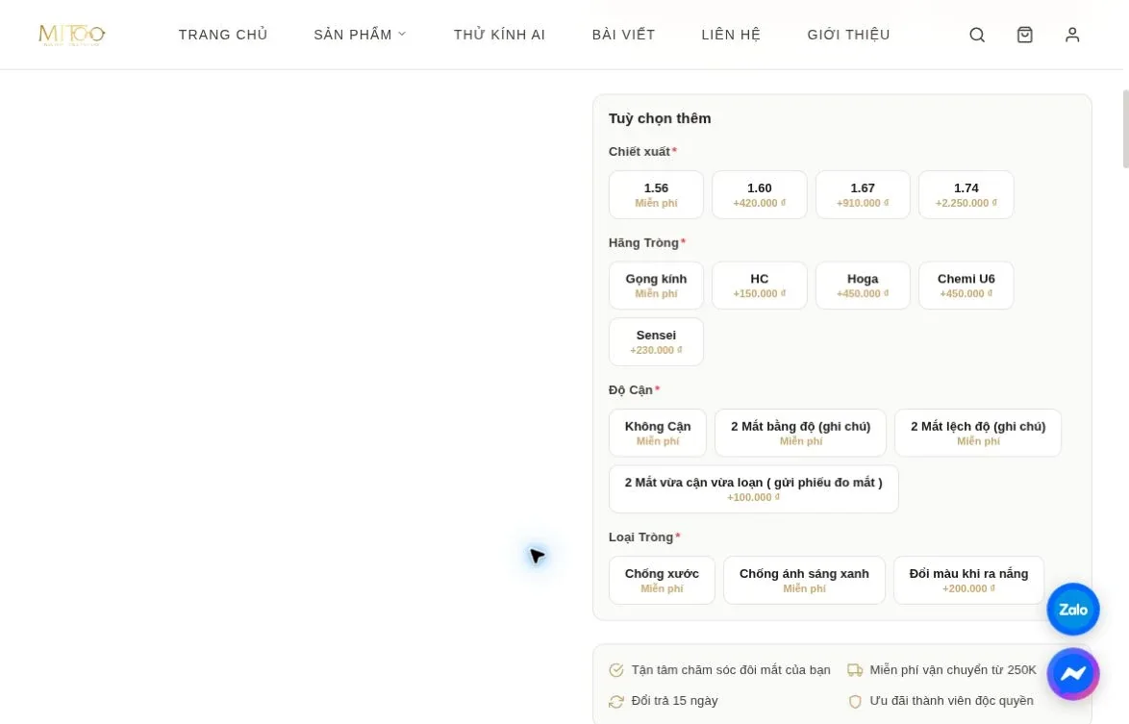Open the BÀI VIẾT menu item
Image resolution: width=1129 pixels, height=724 pixels.
click(x=623, y=35)
